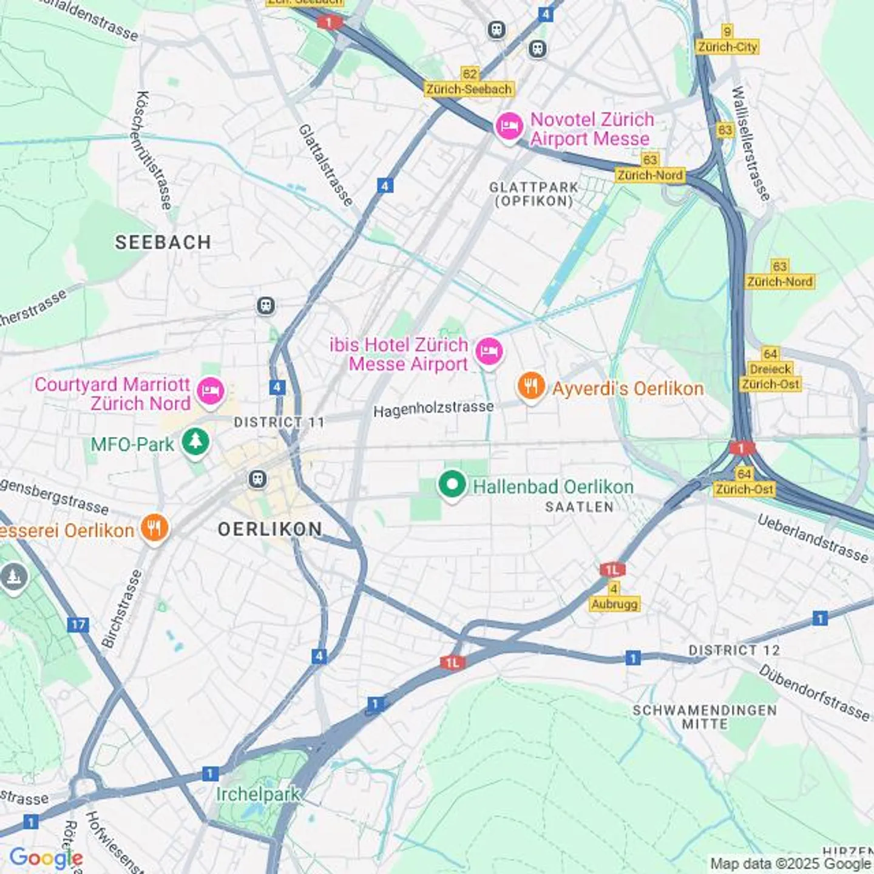Select the Irchelpark label
The width and height of the screenshot is (874, 874).
[x=258, y=794]
